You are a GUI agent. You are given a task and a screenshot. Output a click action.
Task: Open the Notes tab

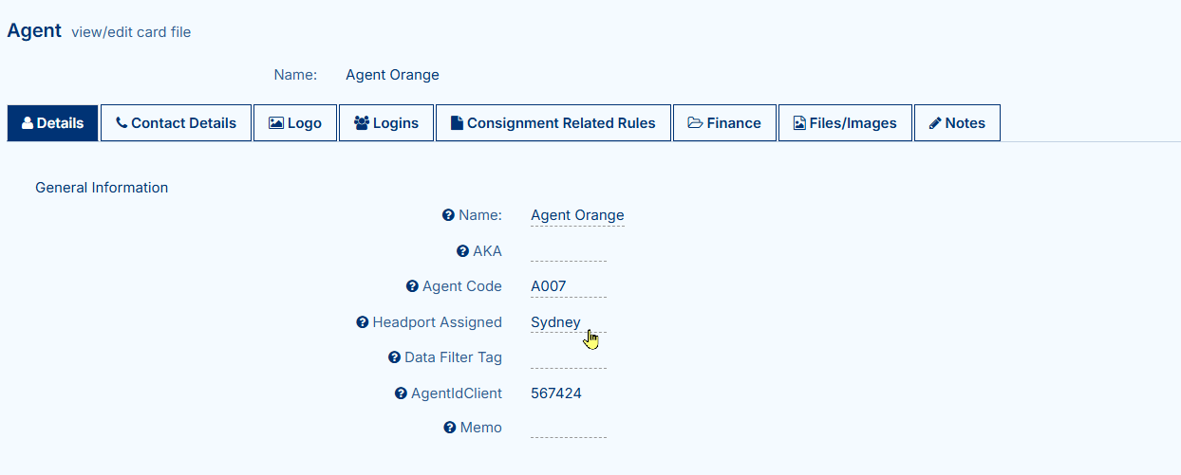957,123
